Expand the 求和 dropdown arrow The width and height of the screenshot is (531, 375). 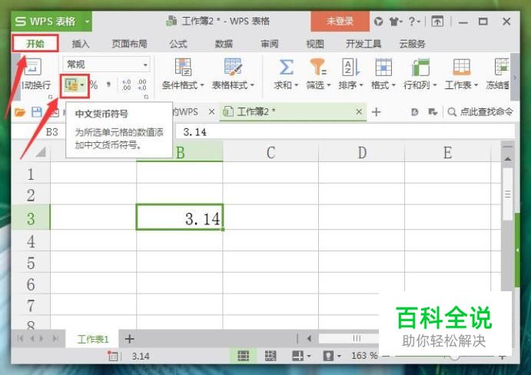[297, 85]
